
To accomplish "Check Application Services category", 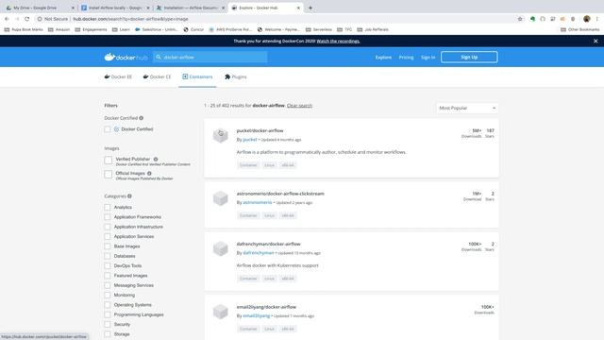I will click(108, 237).
